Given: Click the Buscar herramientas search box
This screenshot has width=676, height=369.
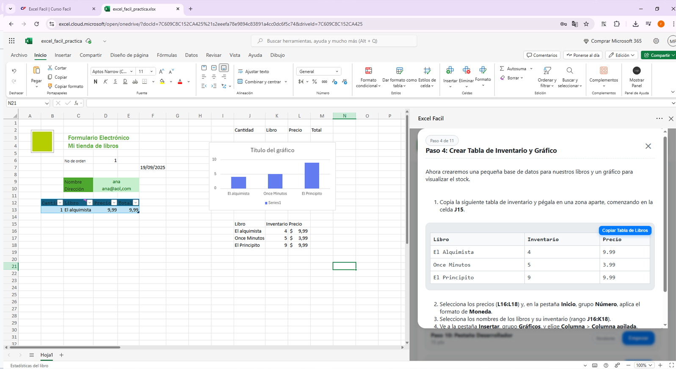Looking at the screenshot, I should (x=334, y=41).
